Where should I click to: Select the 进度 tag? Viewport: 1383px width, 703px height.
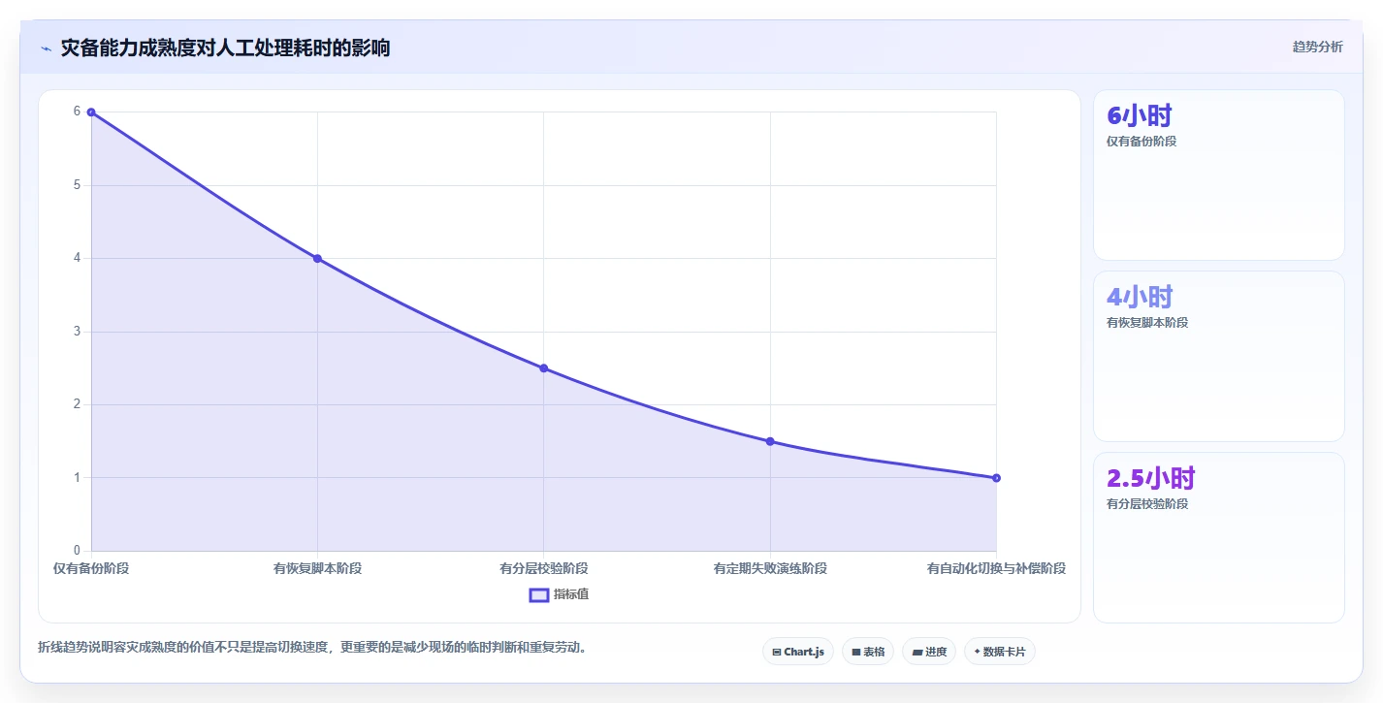929,652
